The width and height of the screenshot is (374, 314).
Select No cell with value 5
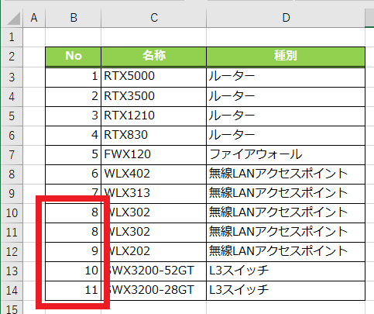click(74, 155)
